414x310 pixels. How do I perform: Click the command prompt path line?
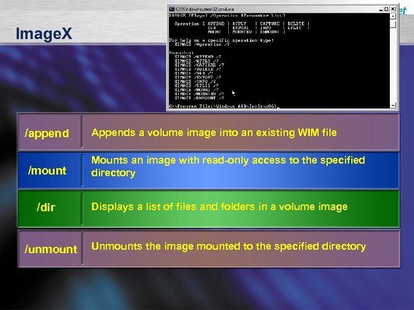[224, 106]
